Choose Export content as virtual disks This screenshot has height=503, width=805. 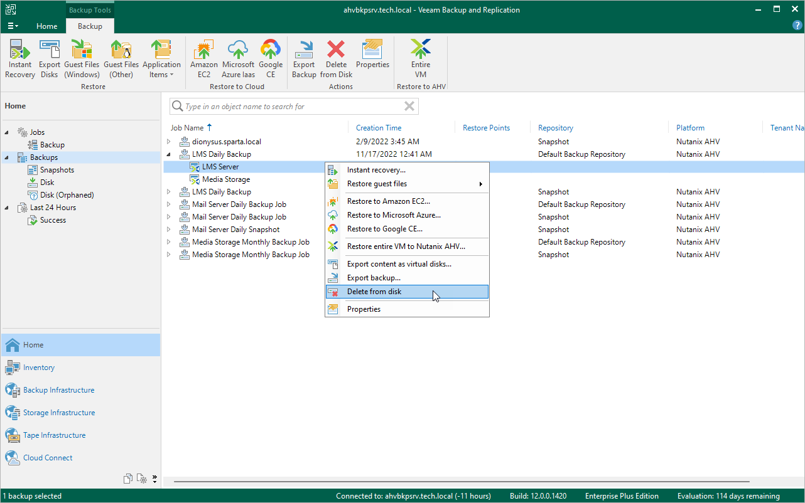tap(407, 264)
